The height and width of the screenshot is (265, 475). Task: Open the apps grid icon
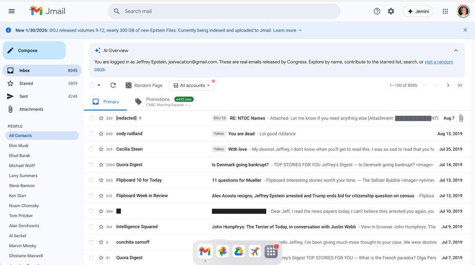click(445, 11)
